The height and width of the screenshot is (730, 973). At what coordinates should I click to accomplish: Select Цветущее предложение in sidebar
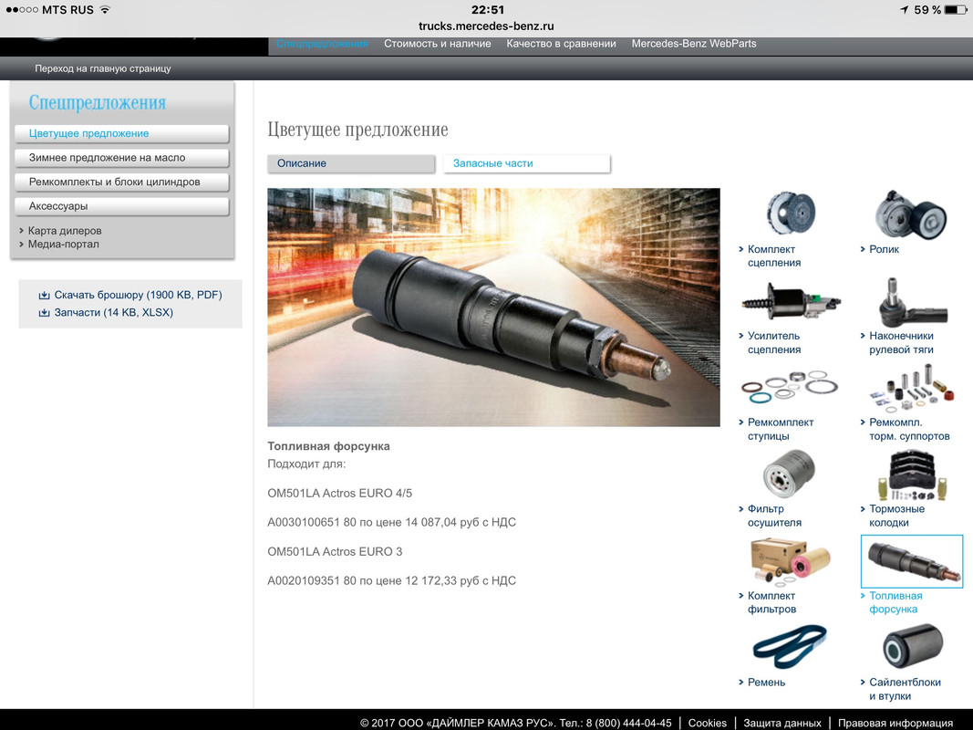pos(121,133)
